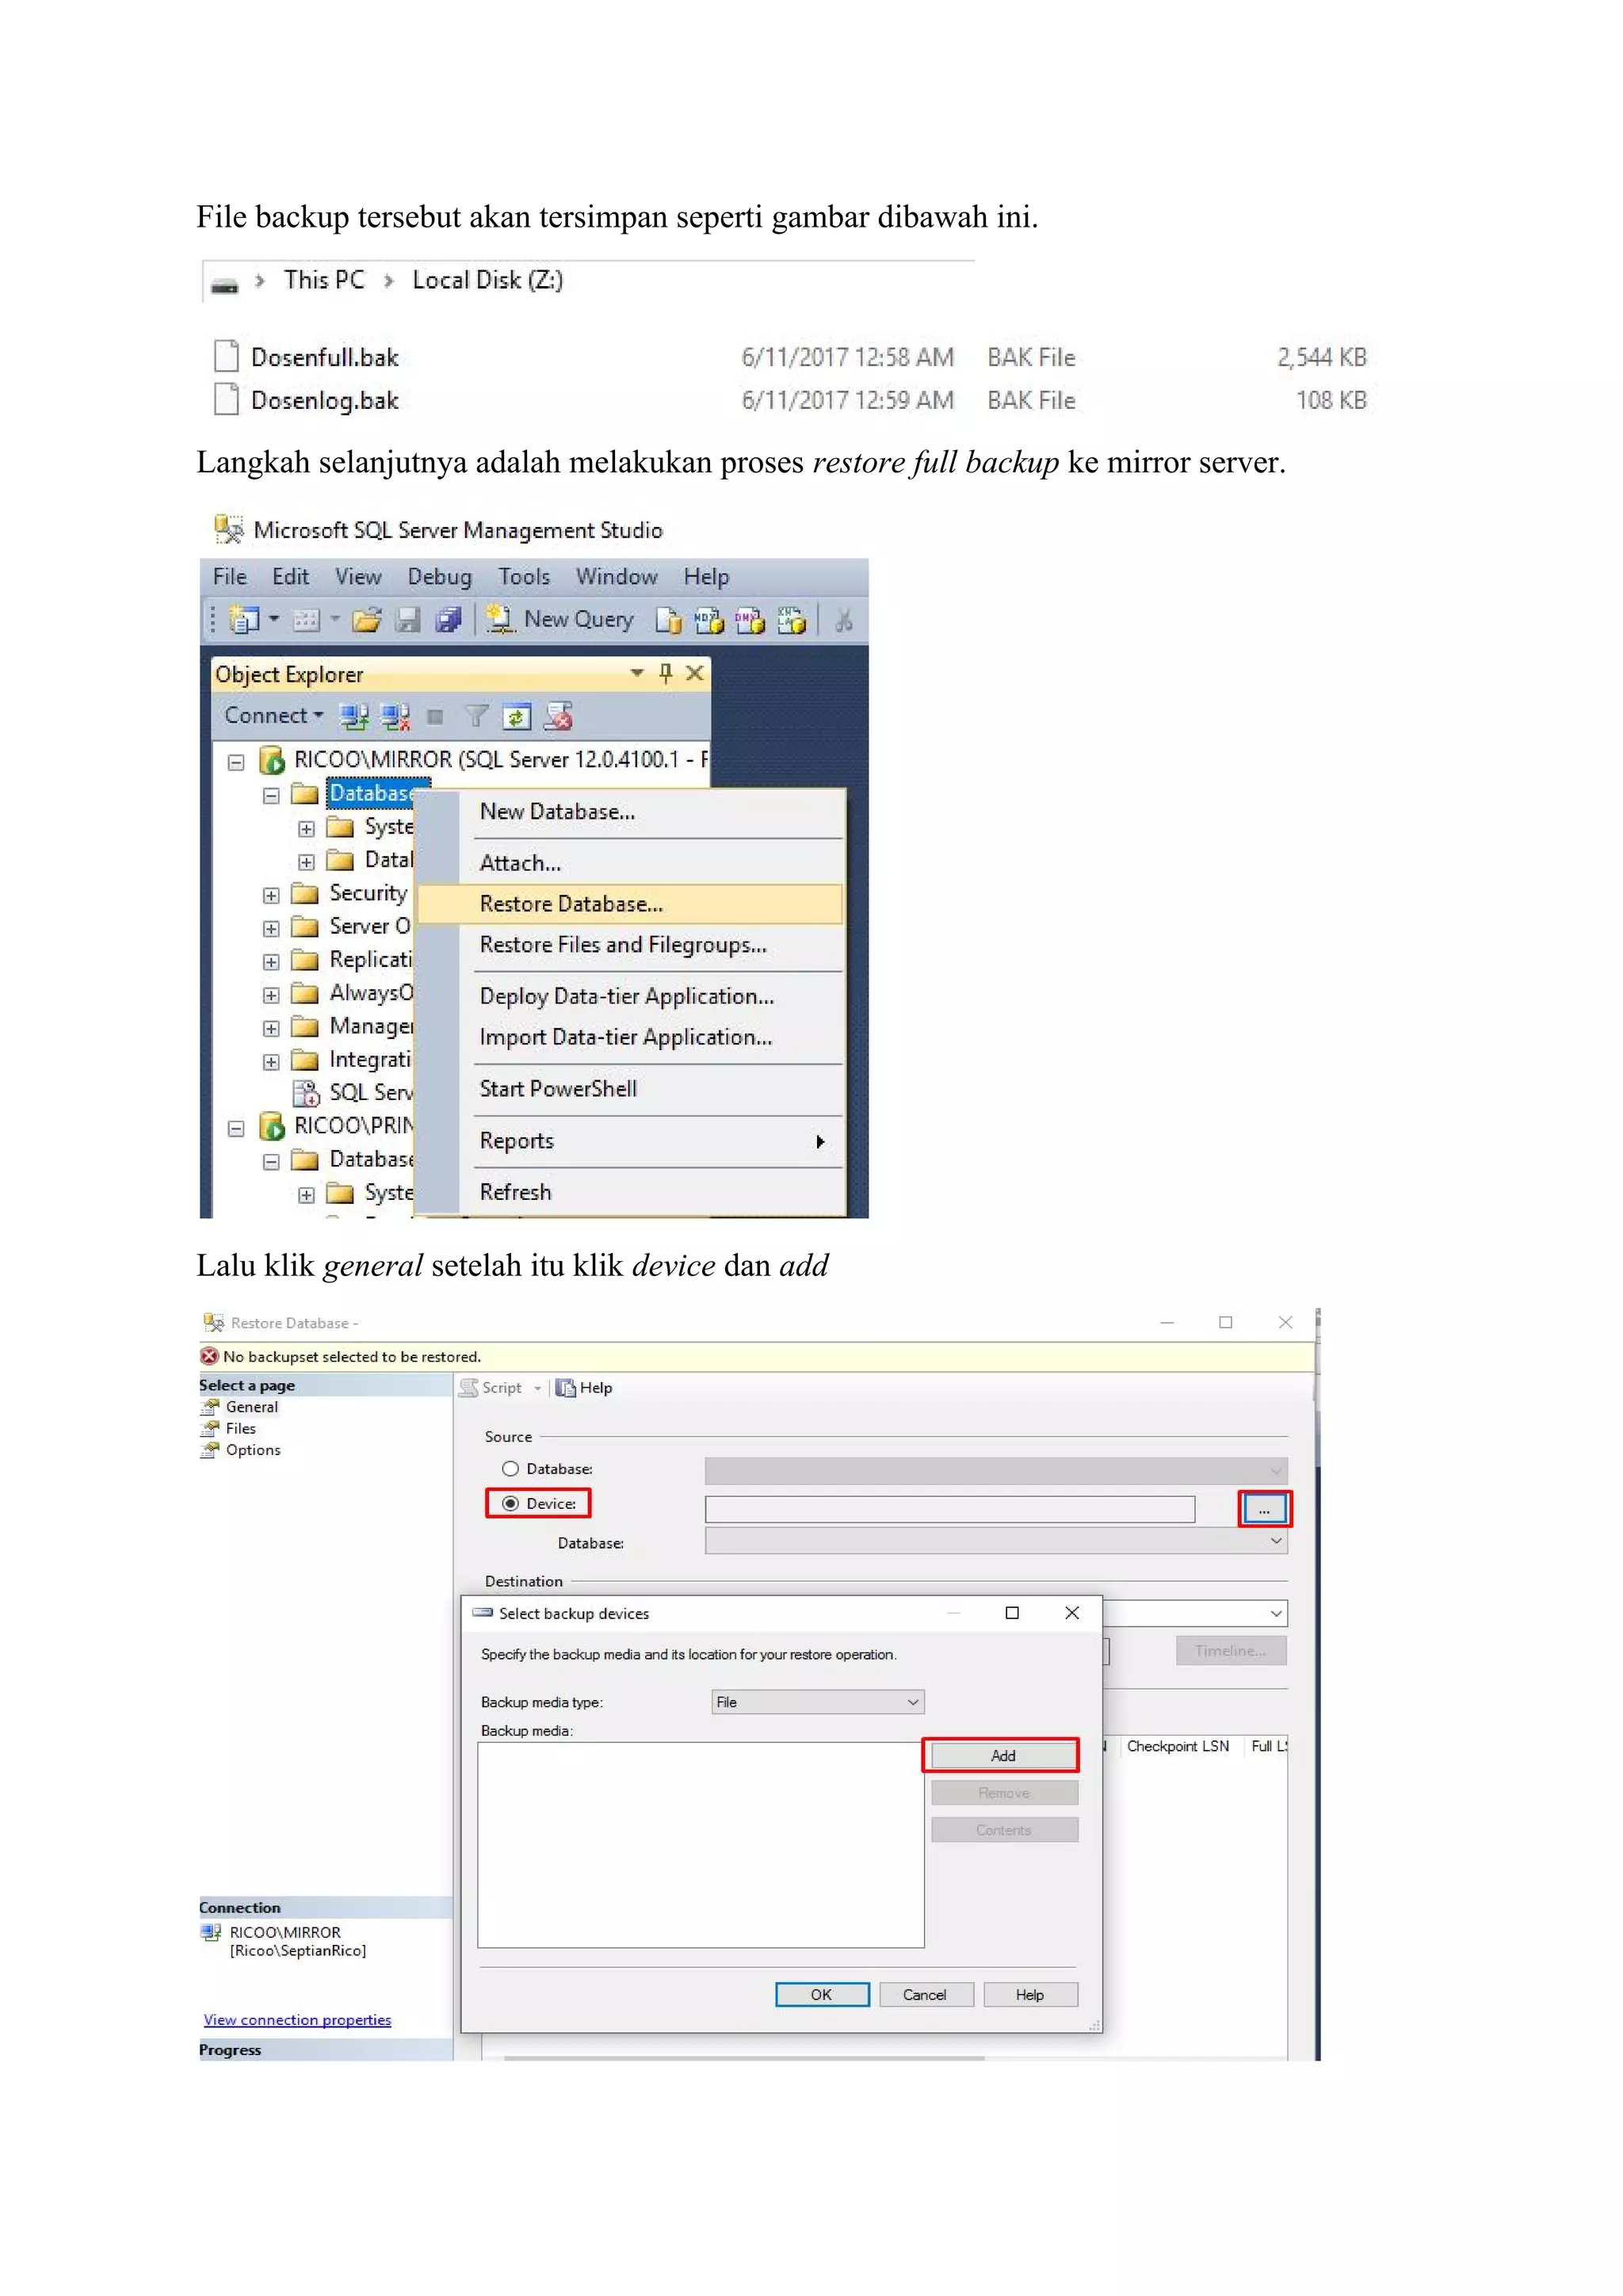Click OK in Select backup devices dialog

point(822,1995)
